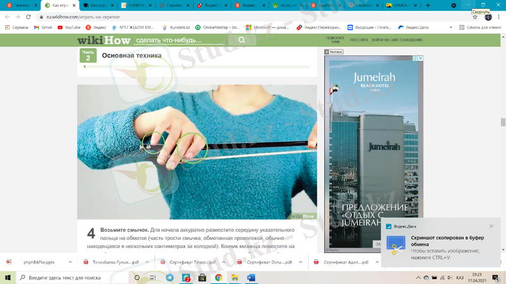Click the browser address bar URL
The height and width of the screenshot is (284, 506).
[83, 17]
